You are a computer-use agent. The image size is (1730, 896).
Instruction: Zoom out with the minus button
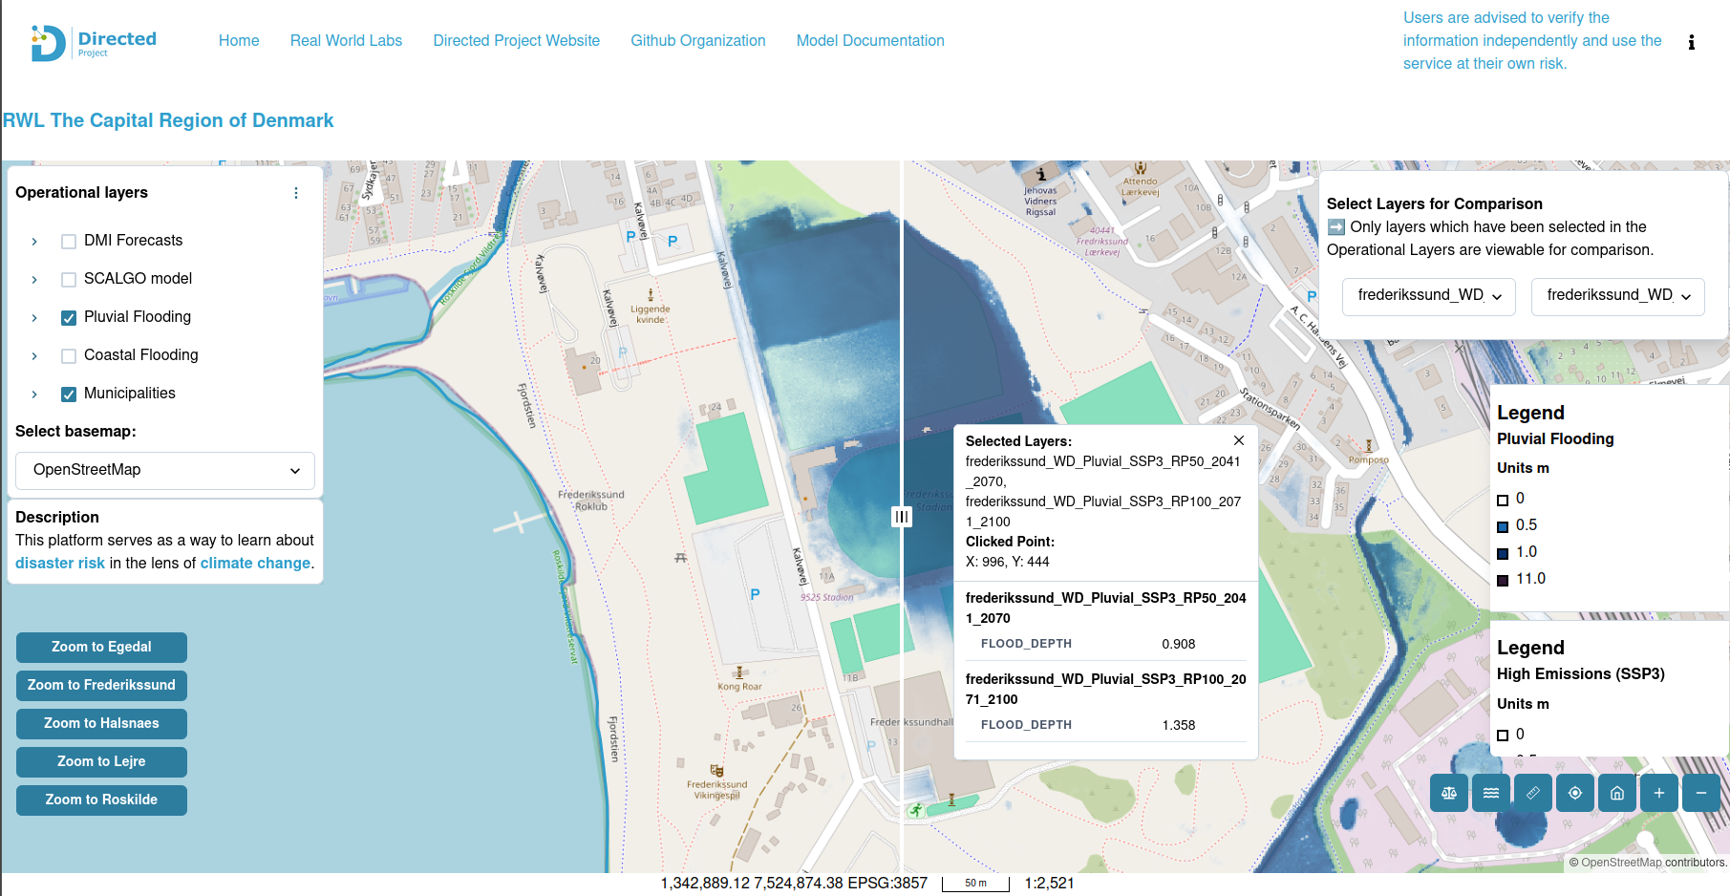point(1700,793)
